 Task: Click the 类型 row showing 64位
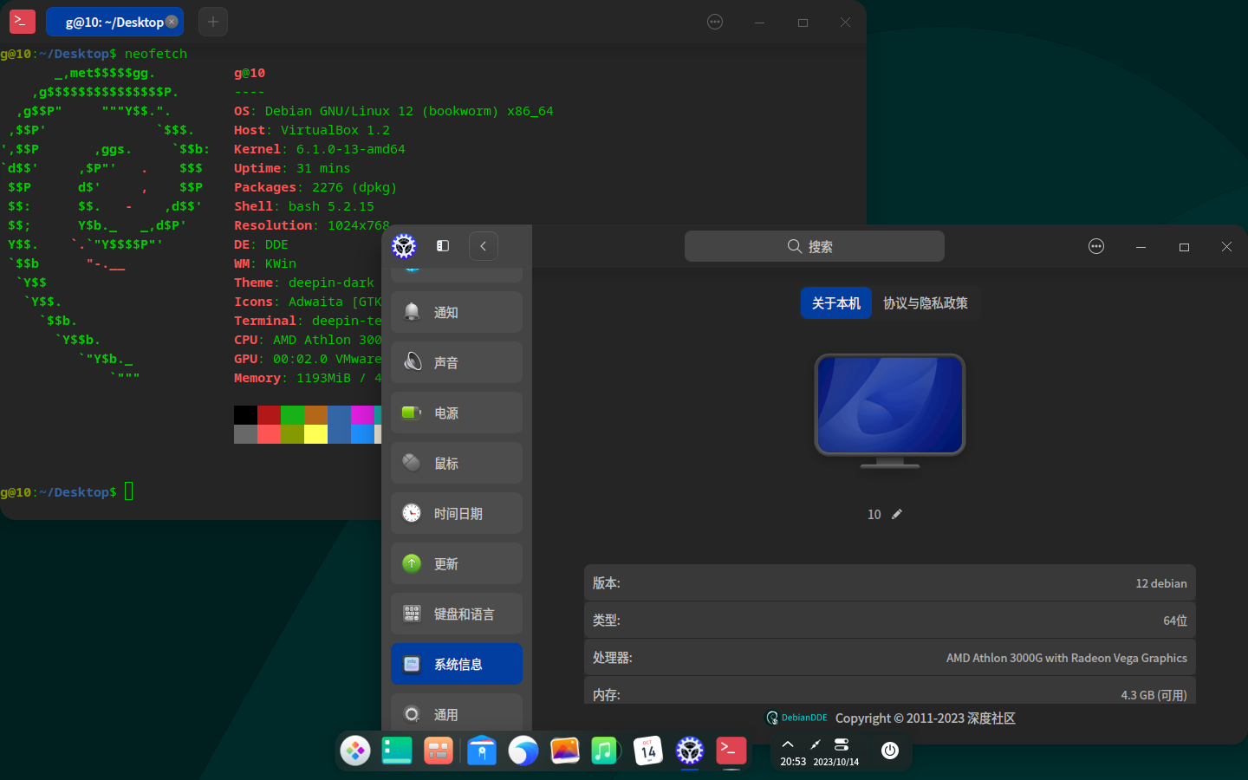coord(890,621)
